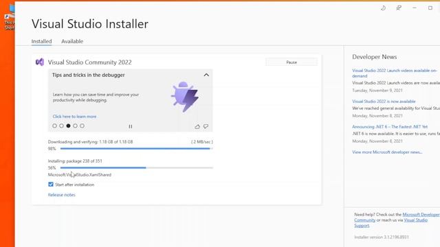Viewport: 440px width, 247px height.
Task: Select the second tip slide dot
Action: [61, 126]
